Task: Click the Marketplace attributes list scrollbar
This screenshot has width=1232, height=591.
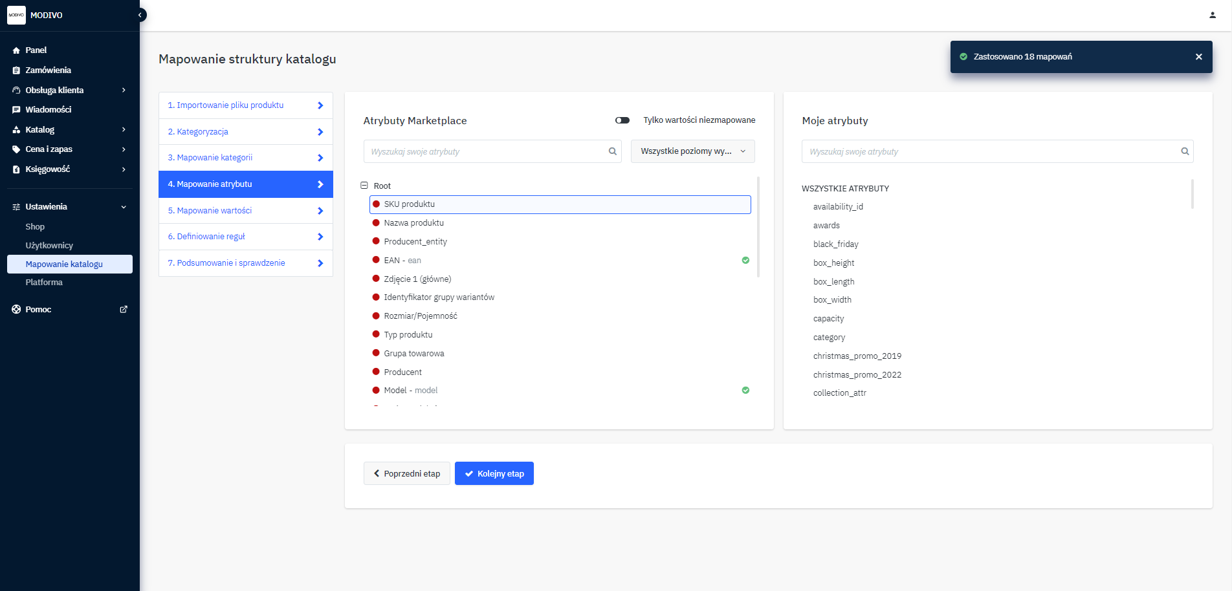Action: pos(758,226)
